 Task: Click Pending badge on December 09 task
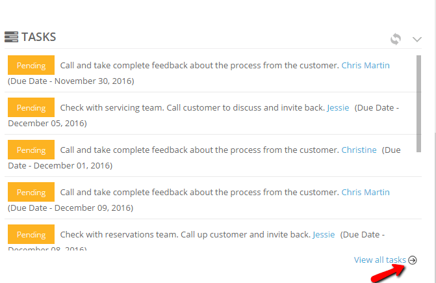[x=31, y=192]
